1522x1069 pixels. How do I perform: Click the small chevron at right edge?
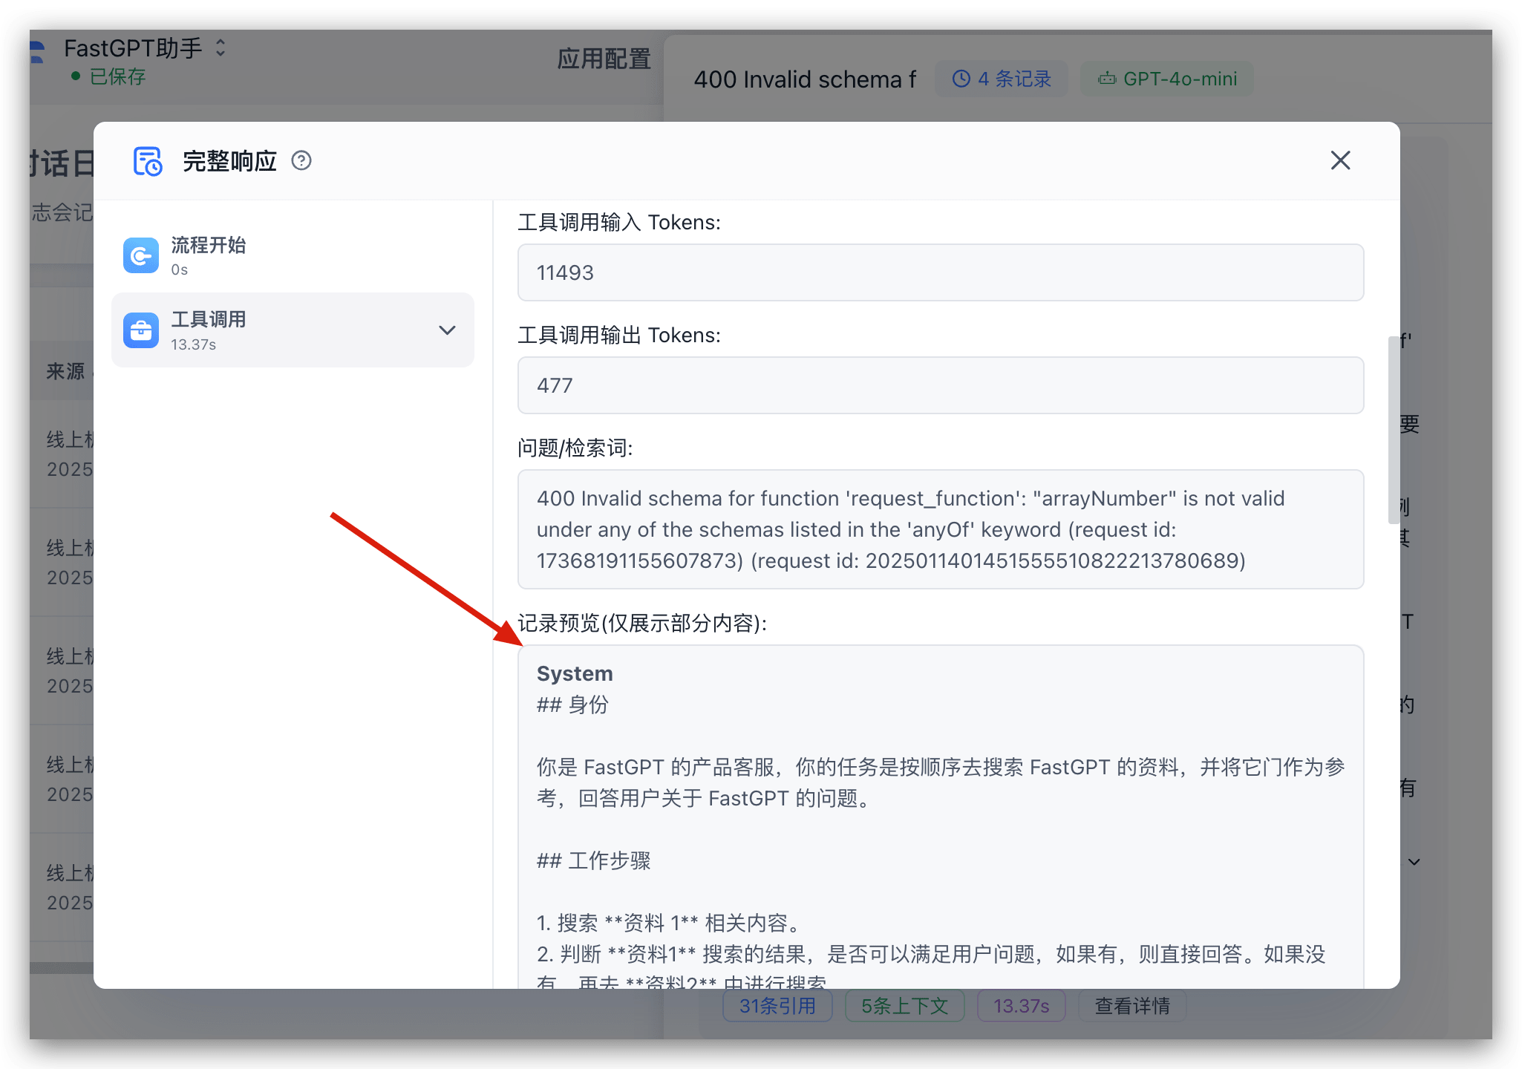pyautogui.click(x=1414, y=862)
